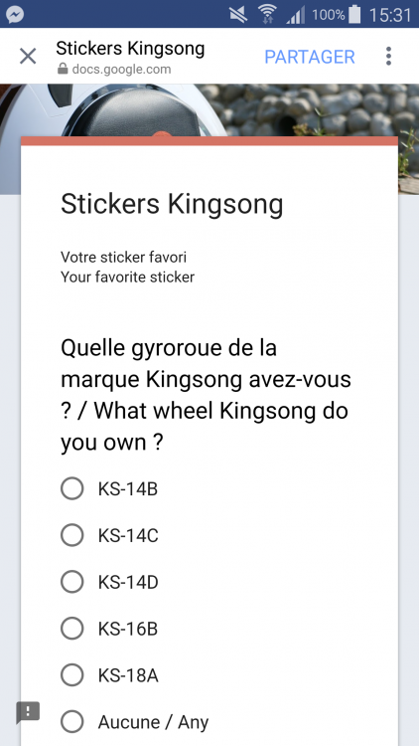419x746 pixels.
Task: Tap the Stickers Kingsong form title
Action: pos(172,204)
